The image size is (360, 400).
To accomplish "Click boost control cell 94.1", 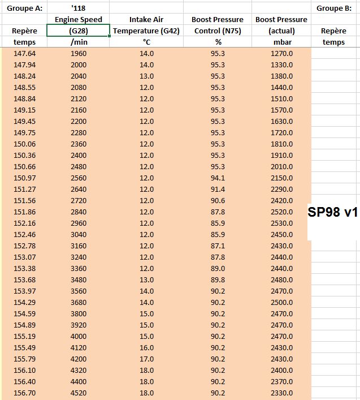I will click(218, 178).
